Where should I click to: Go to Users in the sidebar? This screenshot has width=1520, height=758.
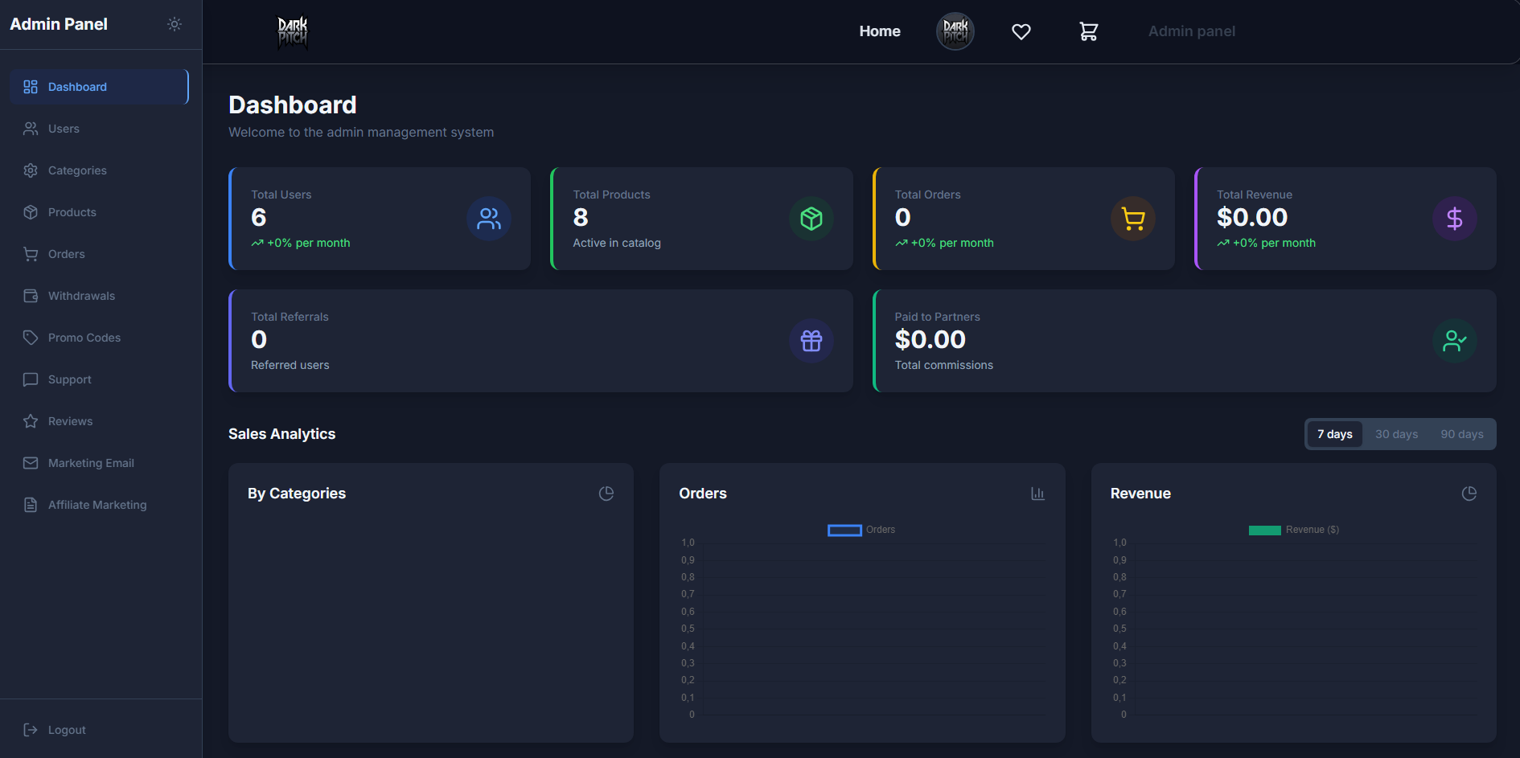pyautogui.click(x=100, y=129)
